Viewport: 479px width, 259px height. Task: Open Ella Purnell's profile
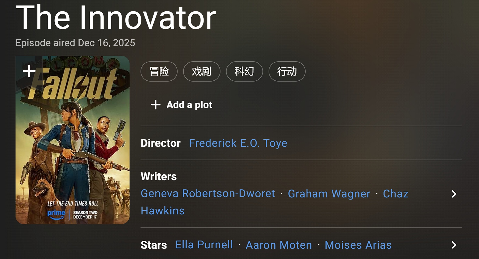(x=204, y=245)
